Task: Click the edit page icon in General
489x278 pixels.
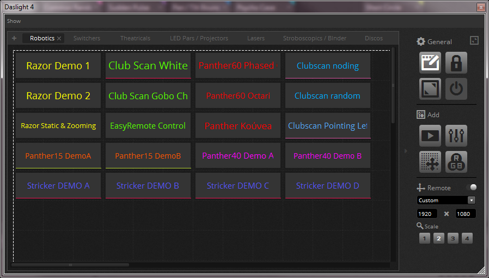Action: click(430, 63)
